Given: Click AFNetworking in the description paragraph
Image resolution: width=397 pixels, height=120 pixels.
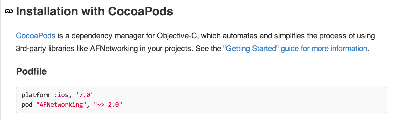Looking at the screenshot, I should [x=114, y=49].
